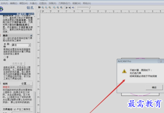Click the third magnifier icon before the separator
This screenshot has height=113, width=164.
[x=50, y=7]
